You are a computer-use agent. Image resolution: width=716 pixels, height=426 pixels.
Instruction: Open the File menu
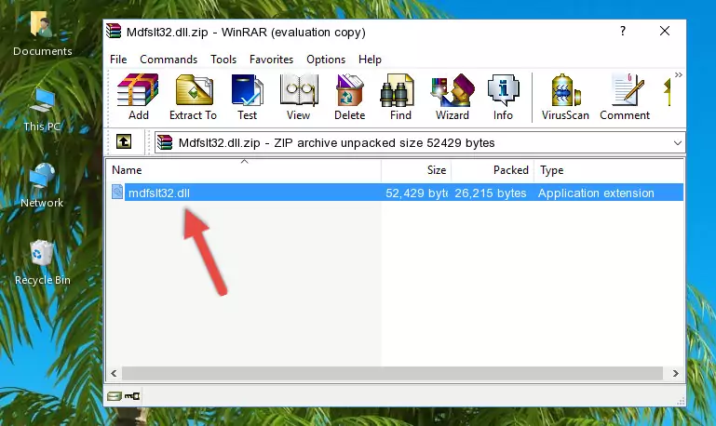tap(118, 60)
